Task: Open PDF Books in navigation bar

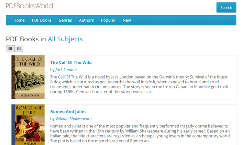Action: 42,20
